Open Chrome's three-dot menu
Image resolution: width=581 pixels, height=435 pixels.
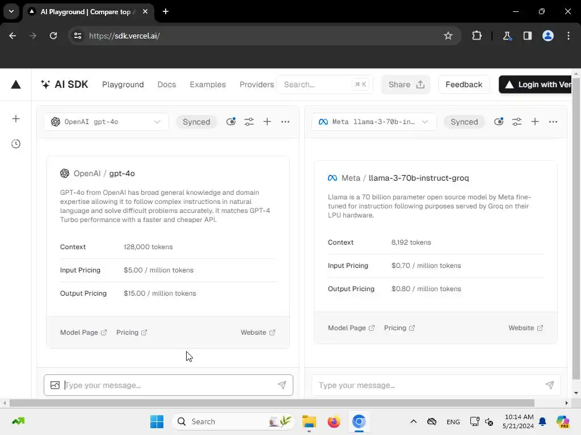[x=569, y=36]
